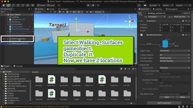Toggle hidden objects visibility count icon
Image resolution: width=193 pixels, height=108 pixels.
point(74,12)
